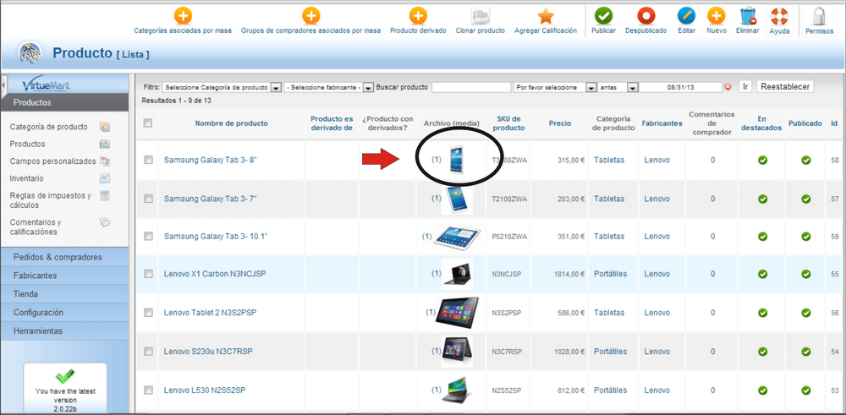Screen dimensions: 846x415
Task: Open Samsung Galaxy Tab 3- 10.1" media thumbnail
Action: (x=458, y=236)
